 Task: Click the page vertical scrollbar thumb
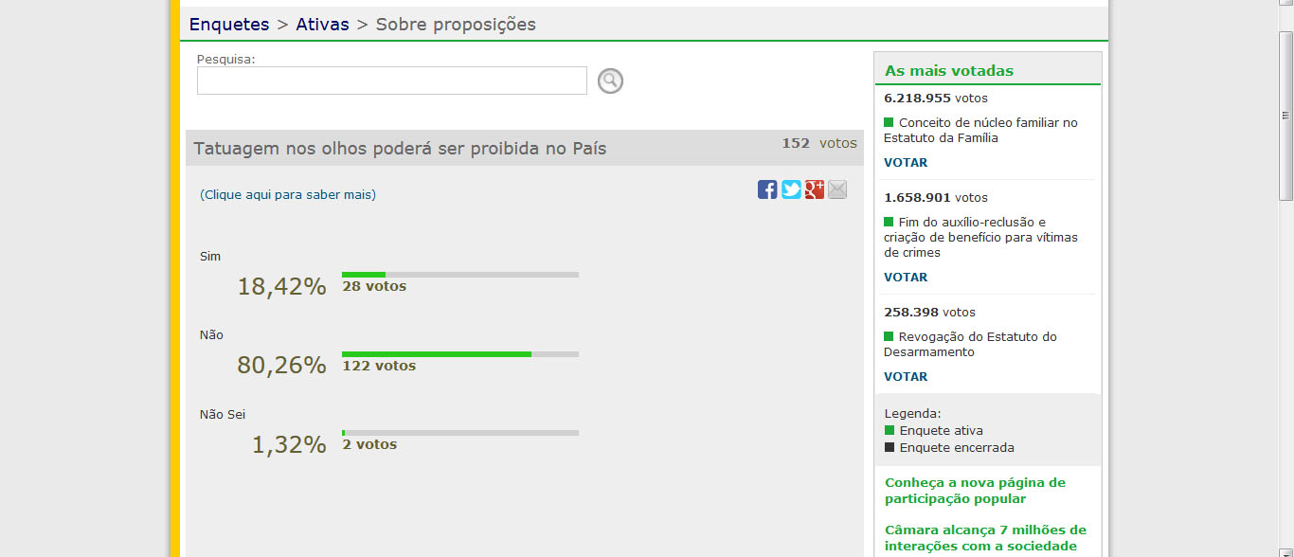click(x=1285, y=114)
